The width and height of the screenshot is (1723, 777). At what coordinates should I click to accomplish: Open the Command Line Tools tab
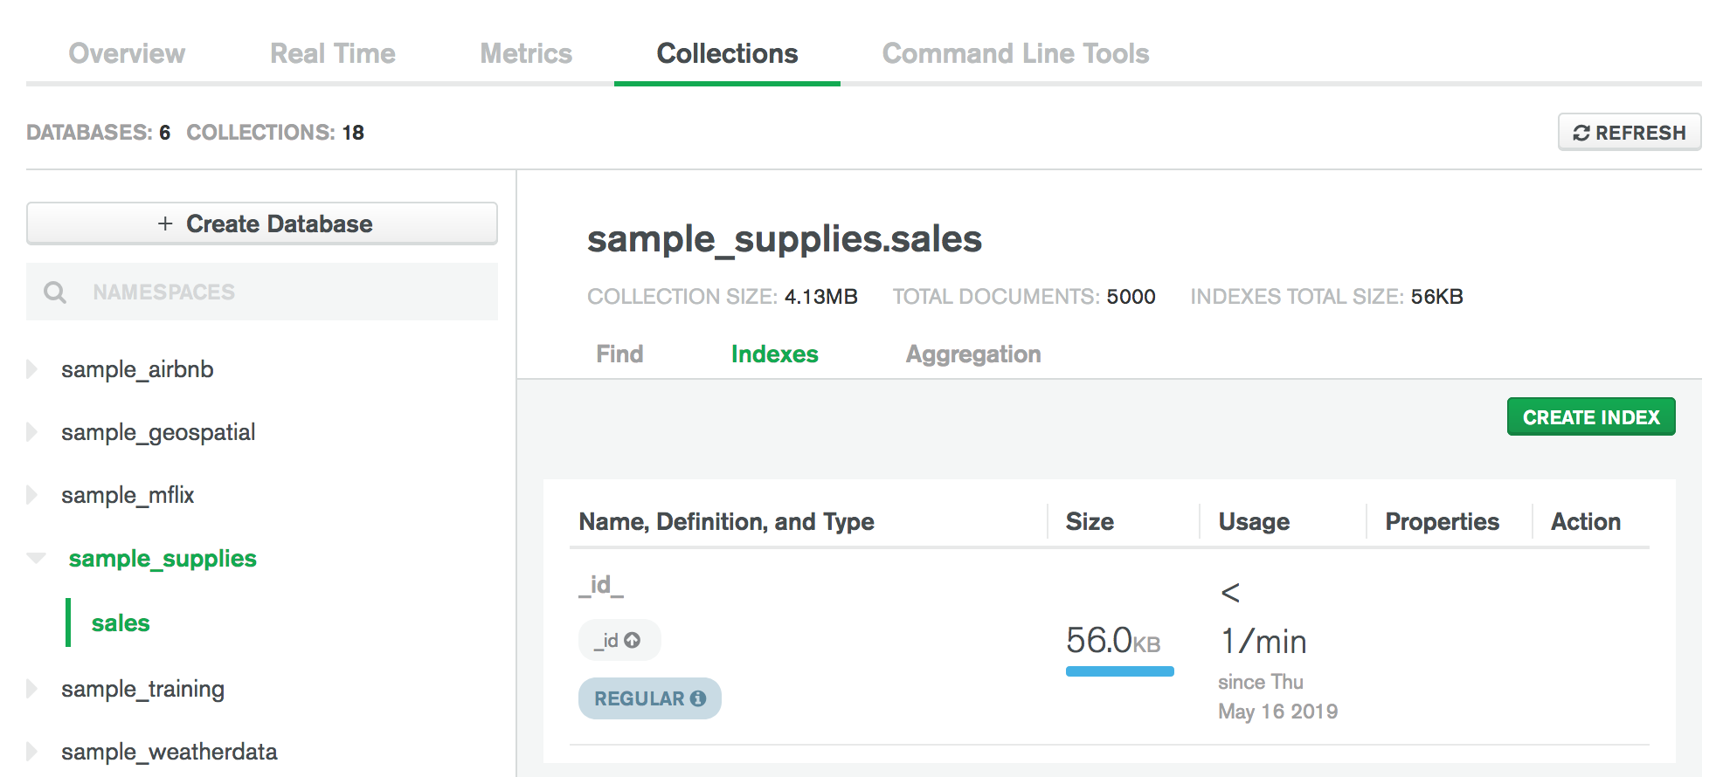1015,53
